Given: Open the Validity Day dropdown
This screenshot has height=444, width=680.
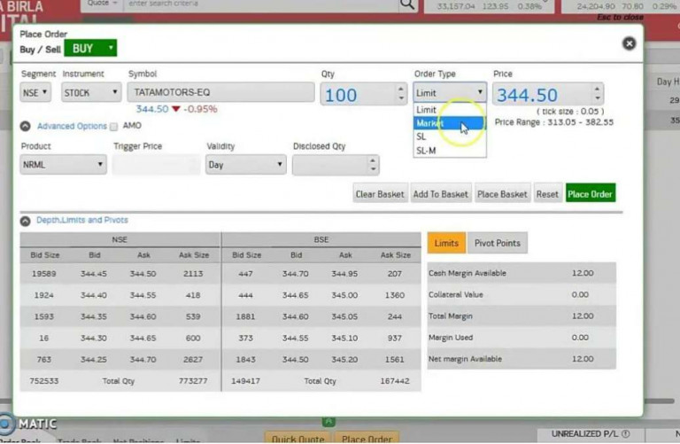Looking at the screenshot, I should 245,165.
